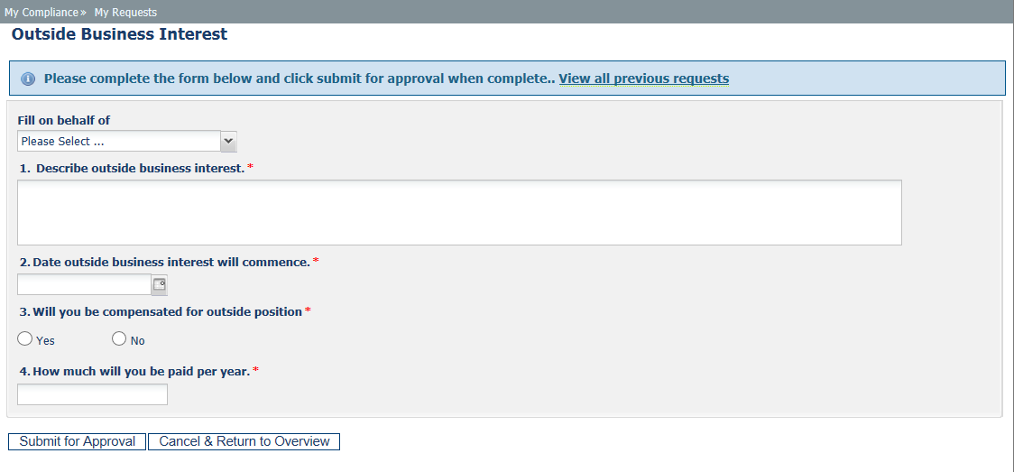
Task: Select No for compensated outside position
Action: 119,338
